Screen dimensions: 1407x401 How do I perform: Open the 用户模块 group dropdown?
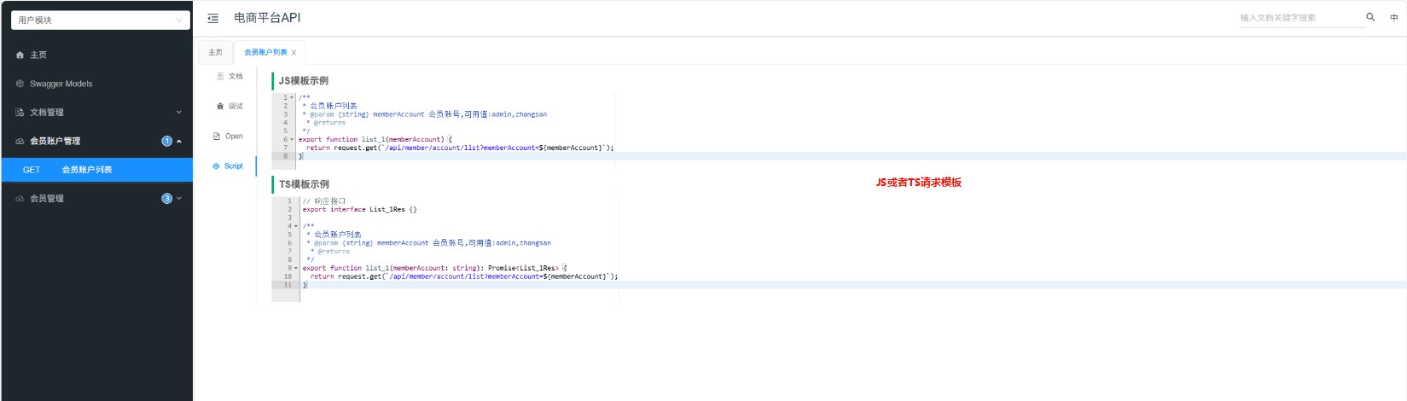tap(100, 20)
